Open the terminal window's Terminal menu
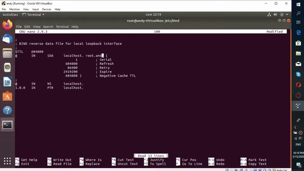The image size is (304, 171). pos(62,27)
